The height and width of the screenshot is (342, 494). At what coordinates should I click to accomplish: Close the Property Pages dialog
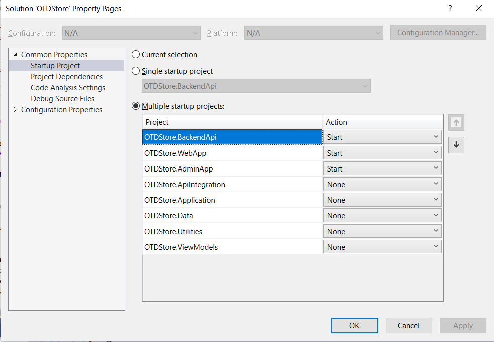point(479,8)
